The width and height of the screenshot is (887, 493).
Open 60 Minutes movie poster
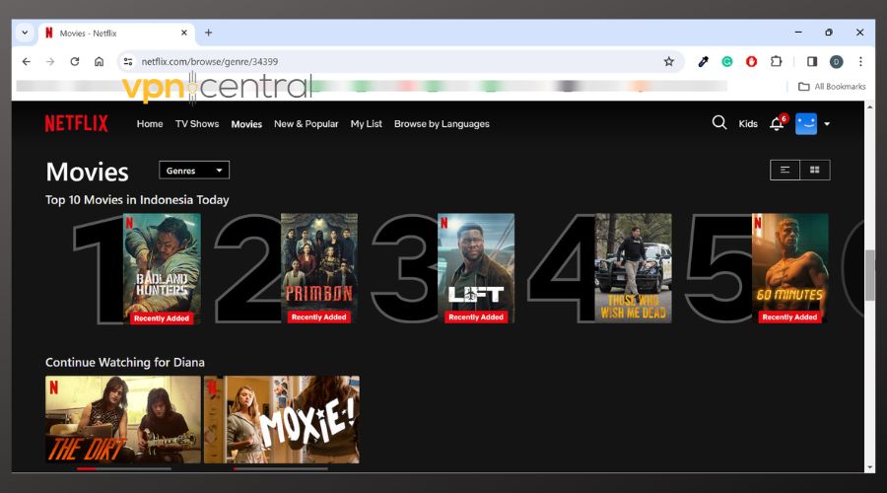[790, 268]
